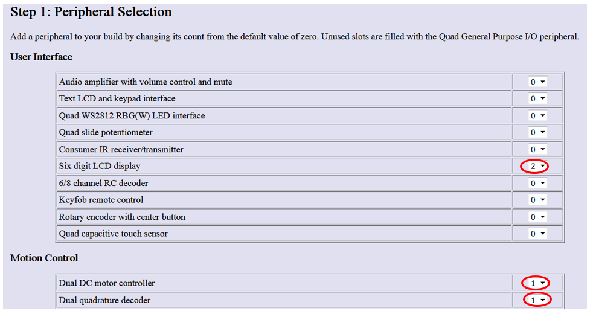Click the Dual DC motor controller label
The height and width of the screenshot is (314, 593).
(107, 283)
